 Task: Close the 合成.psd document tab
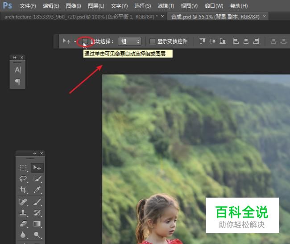(264, 17)
